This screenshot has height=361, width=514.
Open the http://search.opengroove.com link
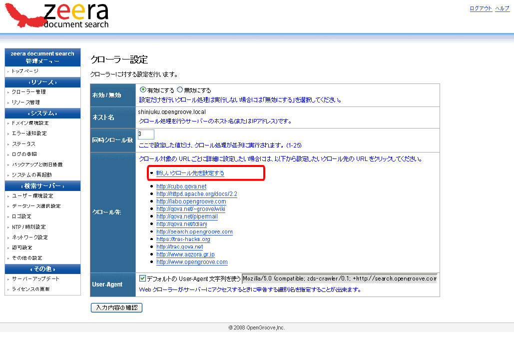tap(194, 231)
